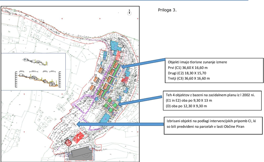
Task: Click the "Priloga 3." heading text
Action: (x=167, y=11)
